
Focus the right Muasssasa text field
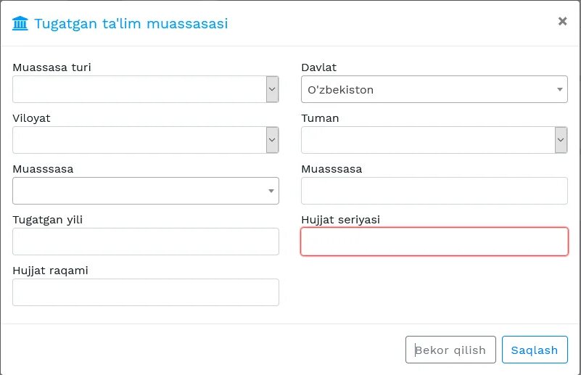[434, 191]
